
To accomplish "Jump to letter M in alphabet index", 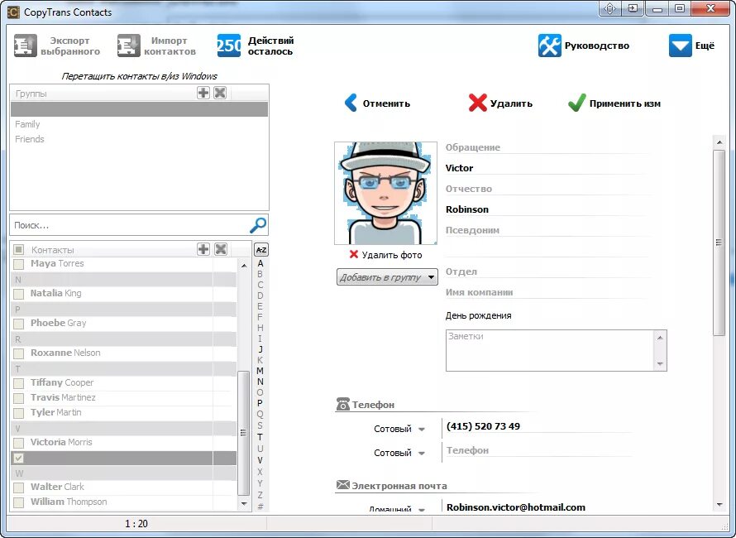I will 260,371.
